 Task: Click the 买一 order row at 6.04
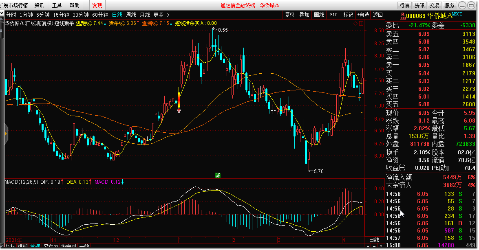tap(431, 73)
